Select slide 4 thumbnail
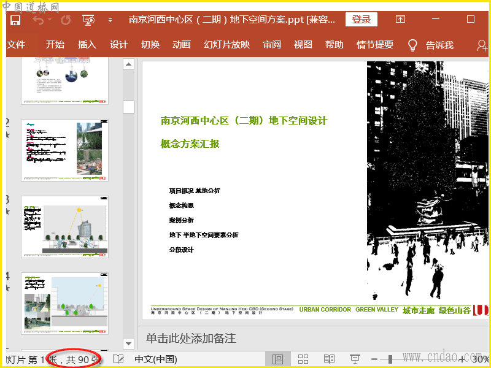Screen dimensions: 491x368 pos(64,304)
